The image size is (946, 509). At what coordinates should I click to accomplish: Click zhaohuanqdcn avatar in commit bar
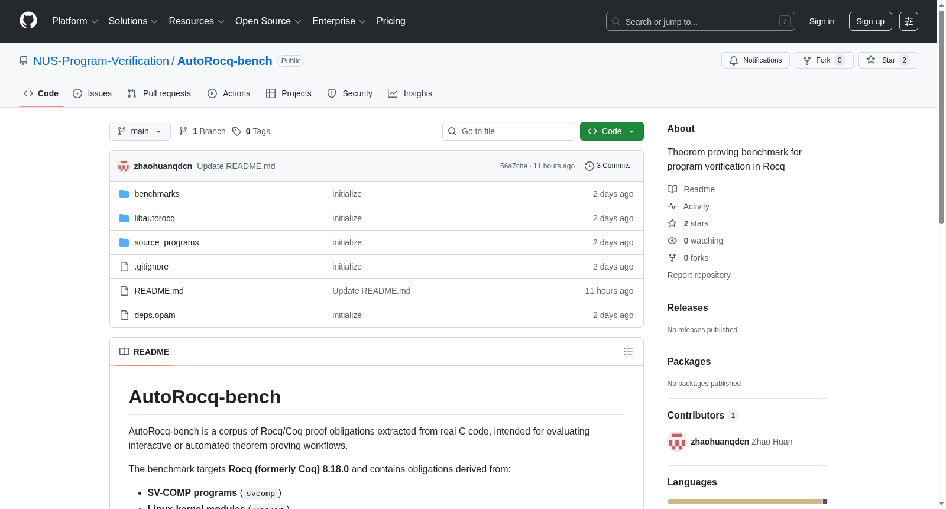pos(124,166)
